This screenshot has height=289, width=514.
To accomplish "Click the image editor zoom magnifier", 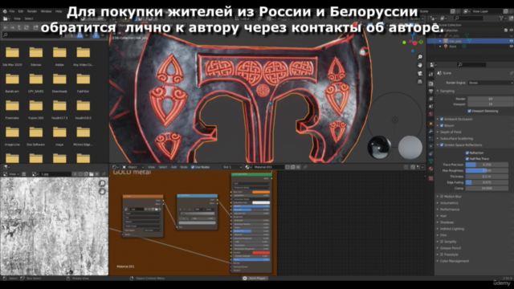I will 102,183.
